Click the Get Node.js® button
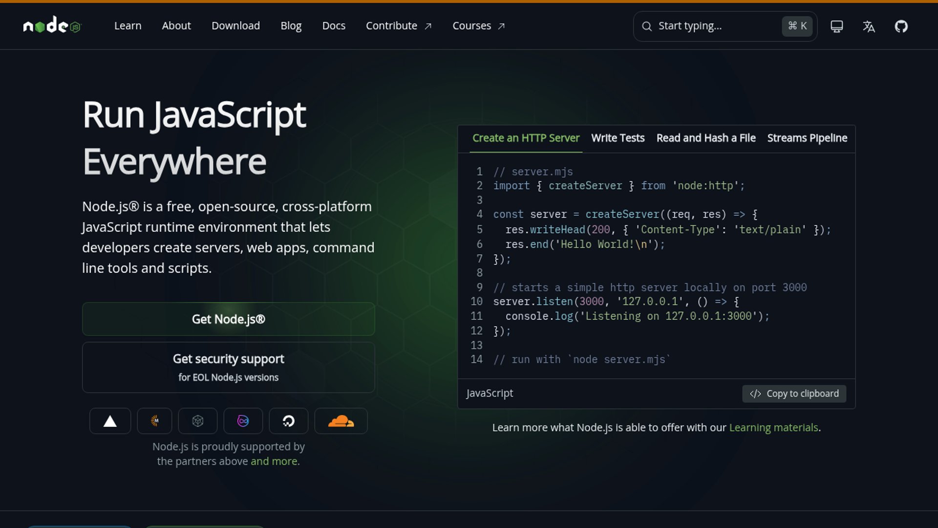Viewport: 938px width, 528px height. 228,319
